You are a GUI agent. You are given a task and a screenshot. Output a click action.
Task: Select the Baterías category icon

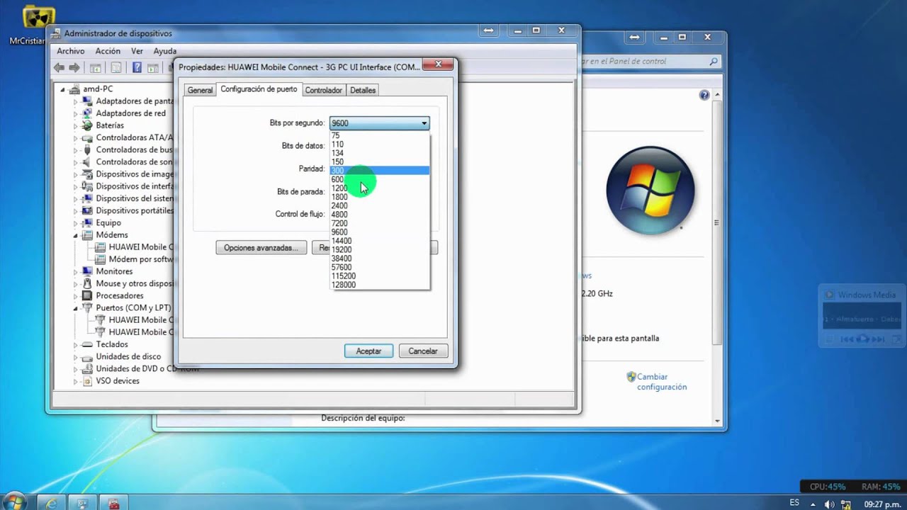[x=87, y=125]
